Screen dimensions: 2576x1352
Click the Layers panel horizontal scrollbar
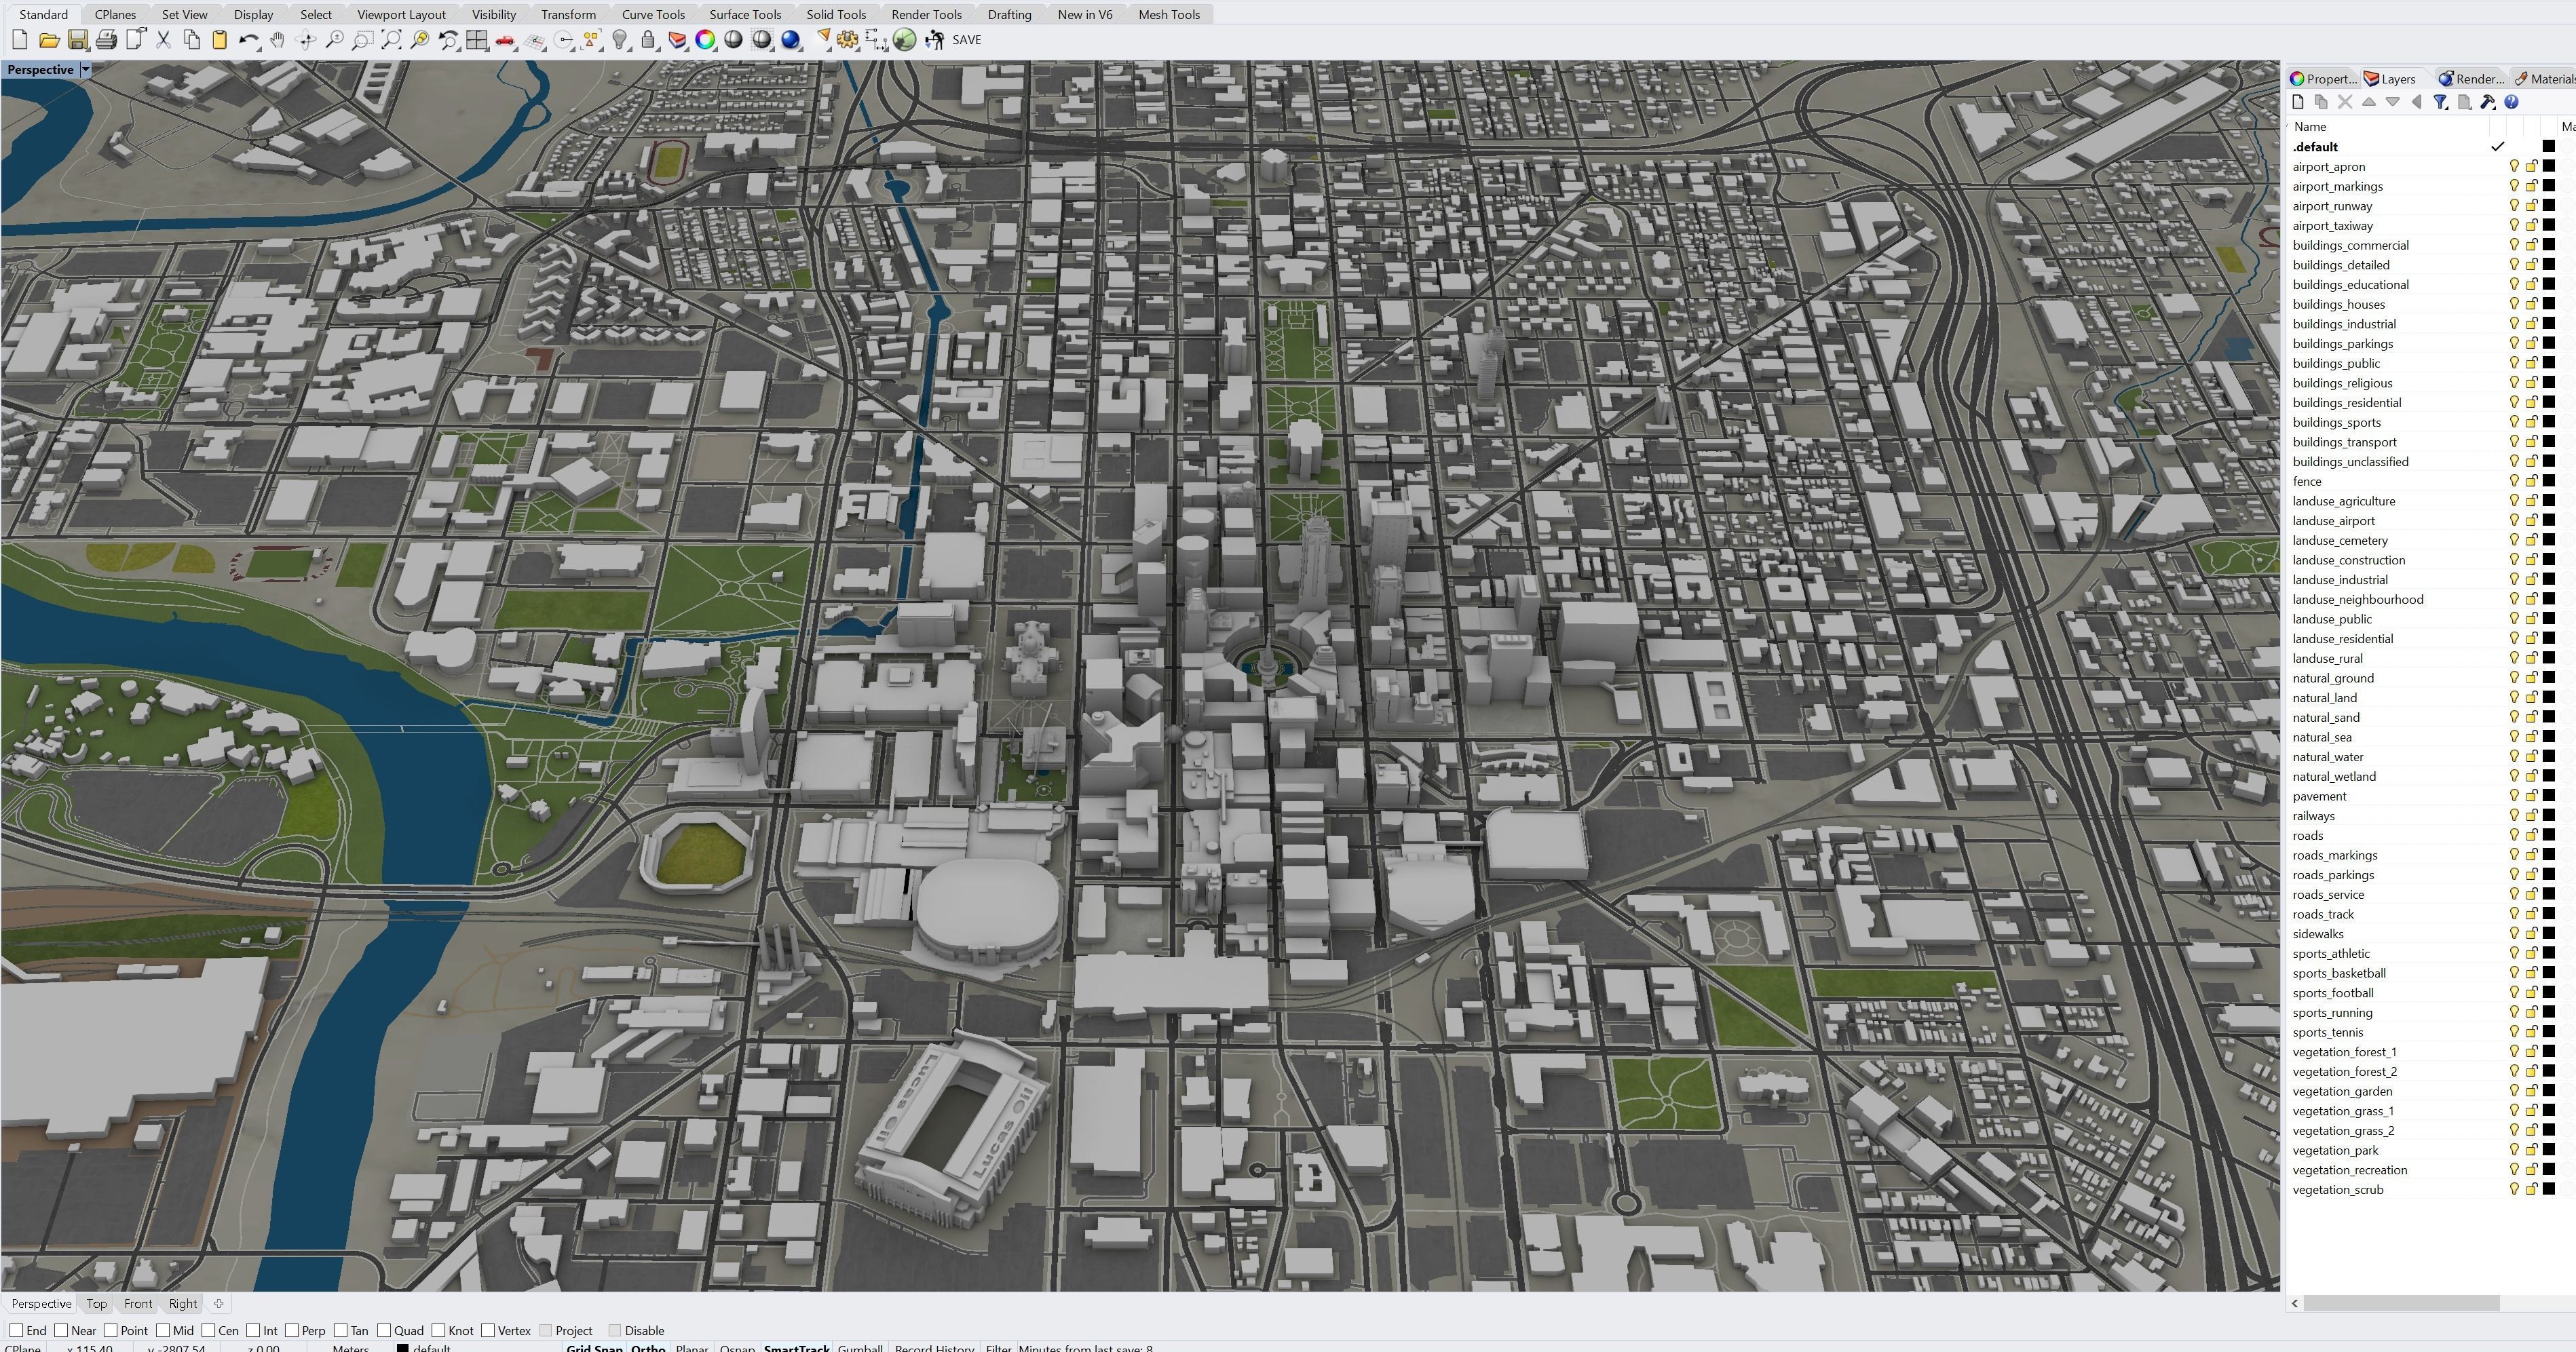[2401, 1303]
